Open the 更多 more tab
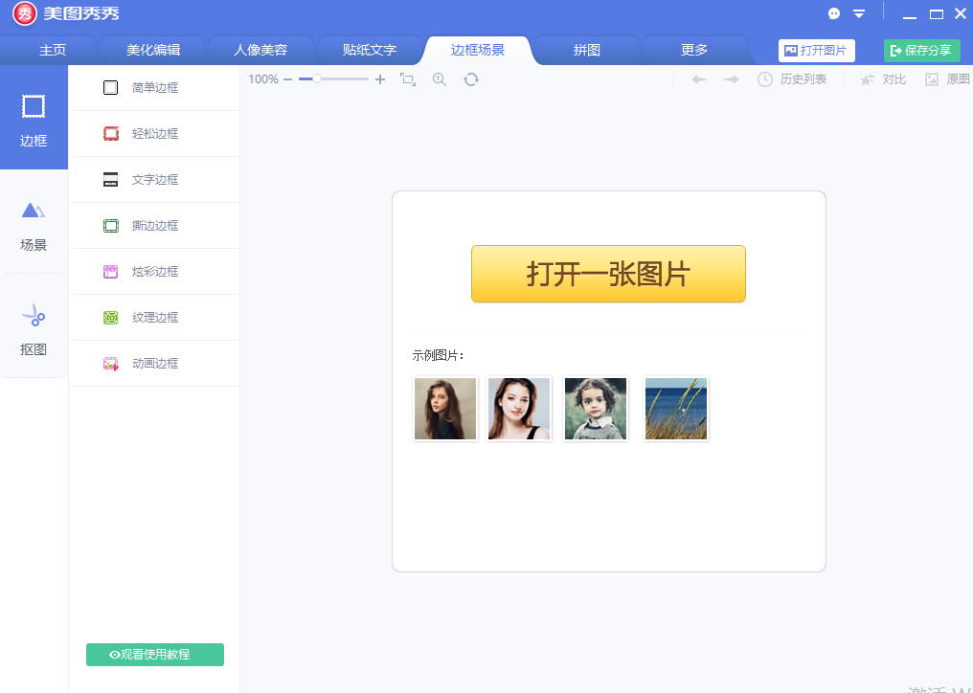 [x=695, y=49]
